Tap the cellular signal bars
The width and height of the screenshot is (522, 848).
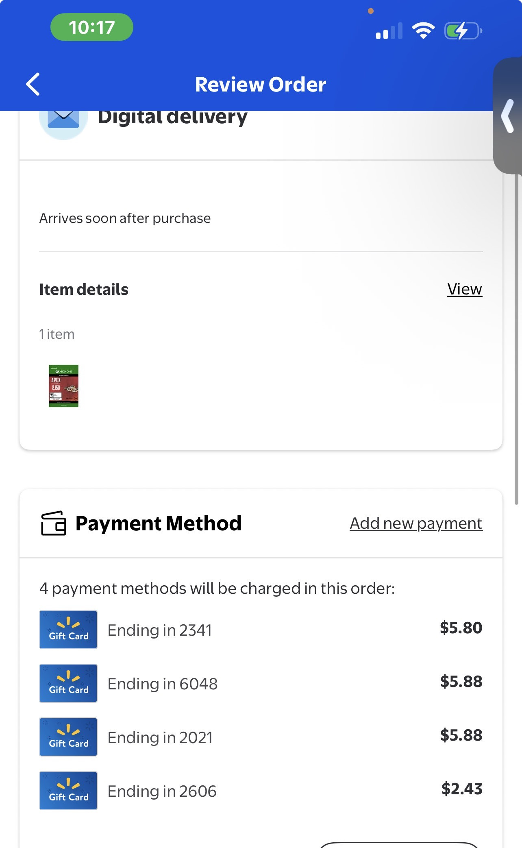pos(389,31)
